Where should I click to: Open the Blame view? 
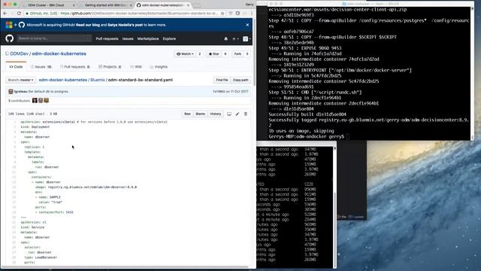200,114
